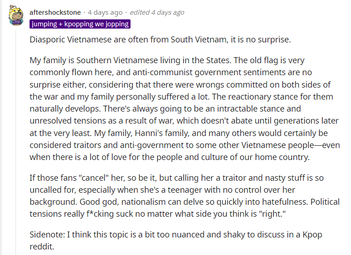The image size is (351, 255).
Task: Open the aftershockstone username profile link
Action: pyautogui.click(x=55, y=12)
